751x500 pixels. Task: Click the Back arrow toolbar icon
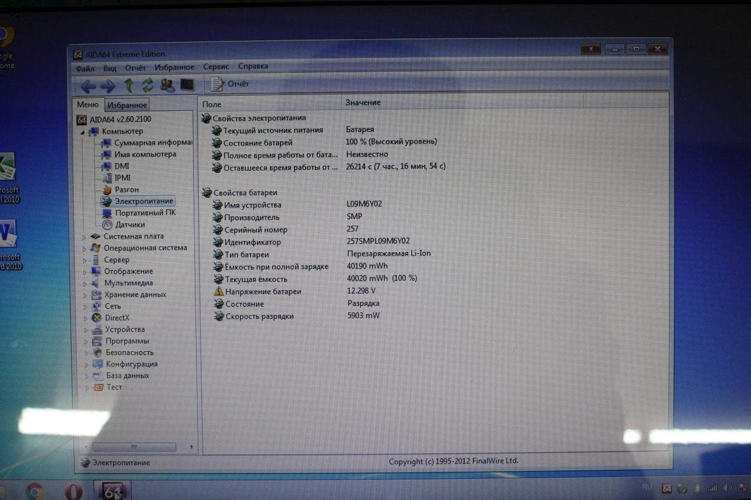[x=88, y=86]
